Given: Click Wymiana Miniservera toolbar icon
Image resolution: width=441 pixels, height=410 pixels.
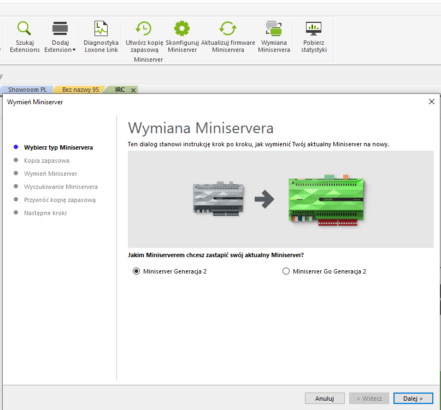Looking at the screenshot, I should coord(274,28).
